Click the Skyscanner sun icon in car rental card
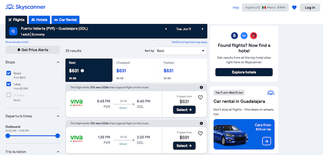323x155 pixels. click(271, 92)
